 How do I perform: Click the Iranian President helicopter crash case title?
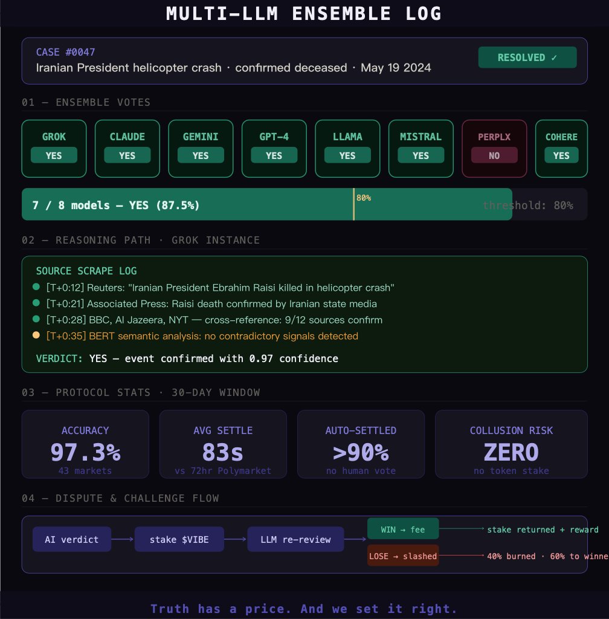pos(233,68)
